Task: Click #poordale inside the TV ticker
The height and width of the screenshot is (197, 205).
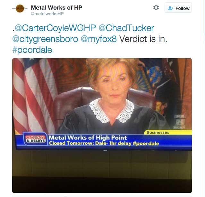Action: click(146, 144)
